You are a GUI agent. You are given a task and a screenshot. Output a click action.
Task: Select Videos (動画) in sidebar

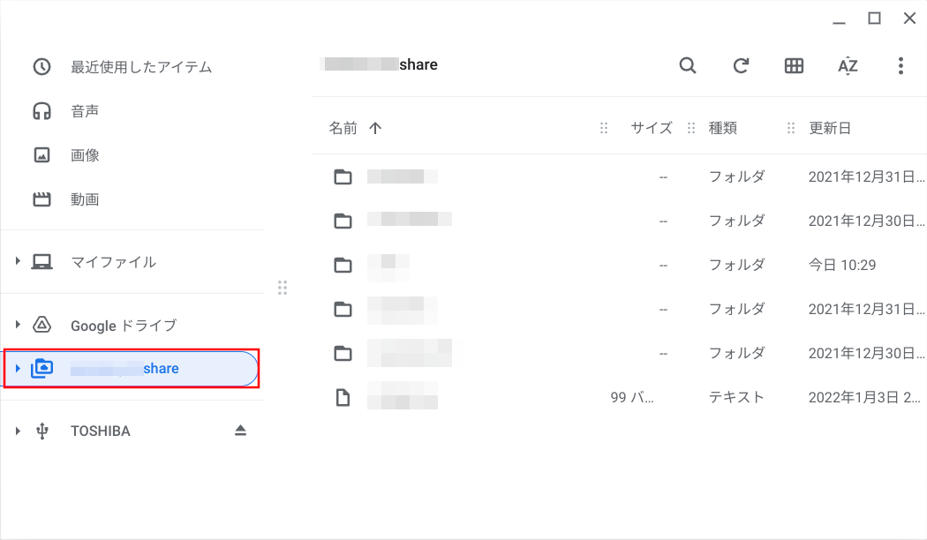point(85,199)
